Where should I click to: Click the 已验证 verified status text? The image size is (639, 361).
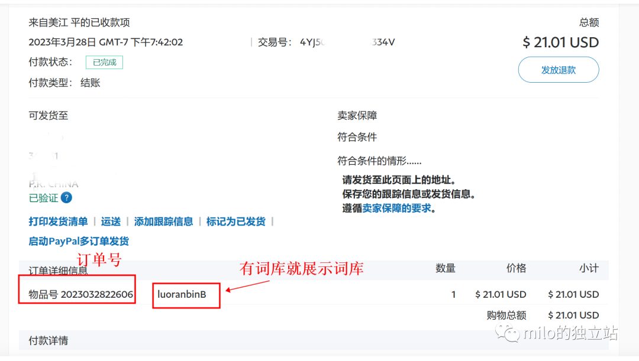(x=43, y=198)
